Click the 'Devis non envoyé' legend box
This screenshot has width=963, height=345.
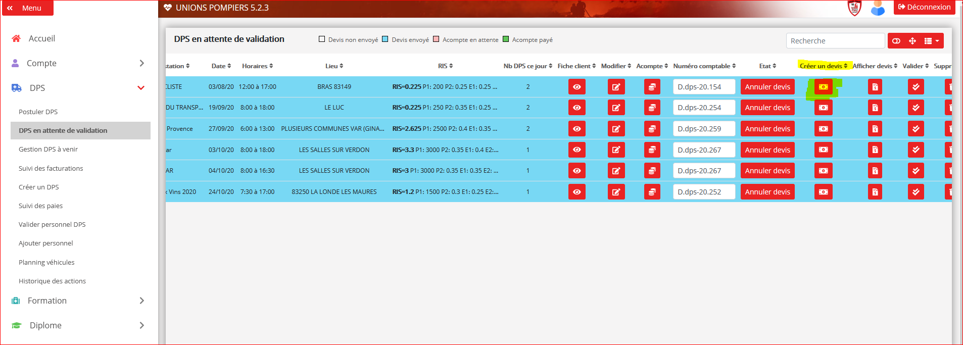pos(322,39)
